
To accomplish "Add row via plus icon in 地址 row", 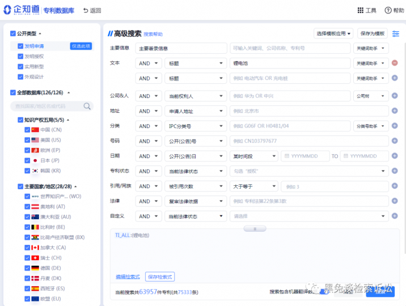I will [x=395, y=110].
